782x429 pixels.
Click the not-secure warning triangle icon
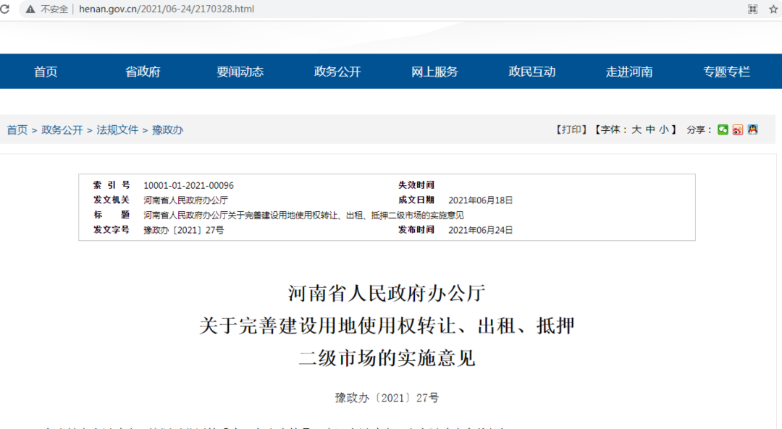pyautogui.click(x=30, y=9)
